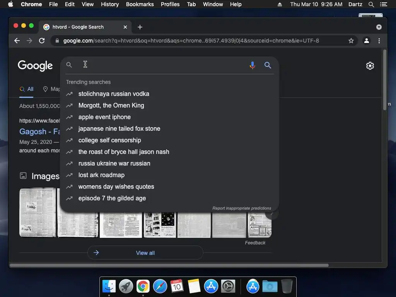Open a new tab with plus button

140,27
